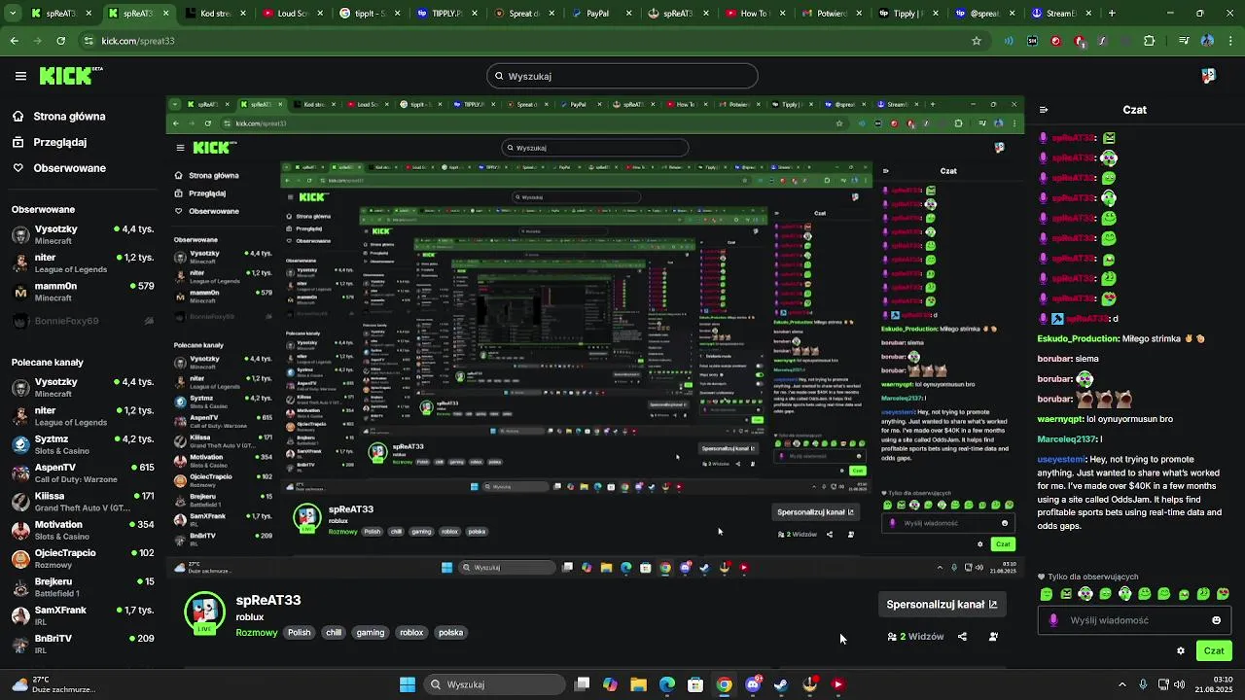Open Microsoft Store from the taskbar
The width and height of the screenshot is (1245, 700).
point(695,684)
